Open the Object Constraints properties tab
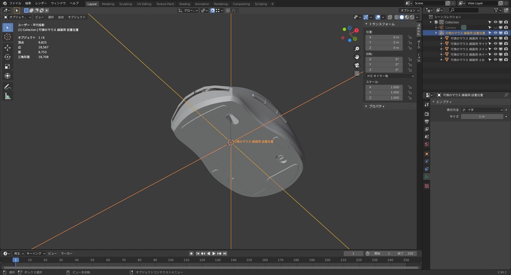This screenshot has width=511, height=275. click(427, 169)
